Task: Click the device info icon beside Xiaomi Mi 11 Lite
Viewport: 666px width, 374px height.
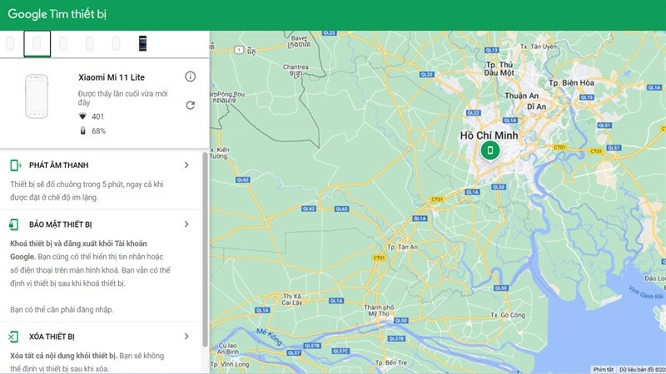Action: (x=190, y=76)
